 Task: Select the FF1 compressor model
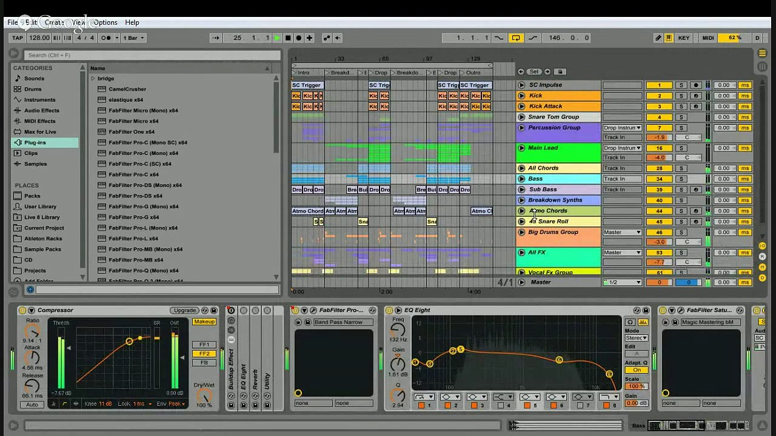(204, 345)
